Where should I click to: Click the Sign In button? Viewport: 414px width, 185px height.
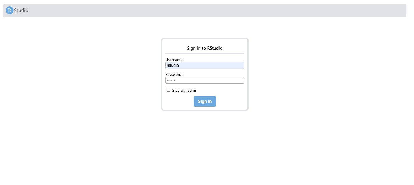(x=205, y=101)
